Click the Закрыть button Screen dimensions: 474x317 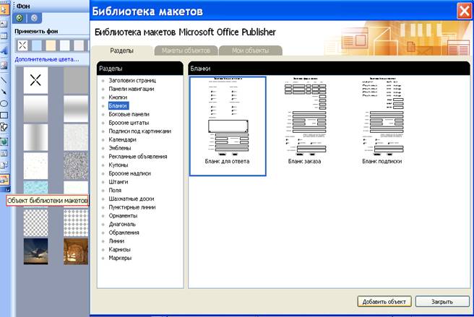point(442,302)
